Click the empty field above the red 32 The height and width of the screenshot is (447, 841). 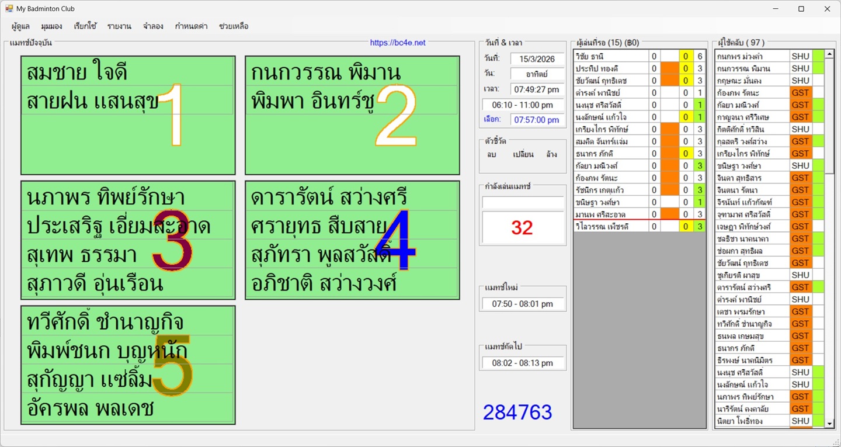[523, 202]
